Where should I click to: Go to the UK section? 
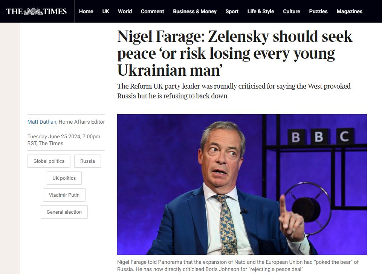(105, 11)
